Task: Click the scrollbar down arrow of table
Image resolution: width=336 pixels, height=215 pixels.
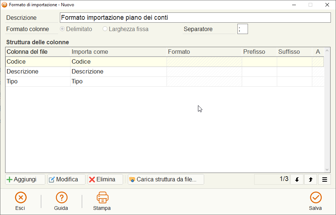Action: pyautogui.click(x=327, y=170)
